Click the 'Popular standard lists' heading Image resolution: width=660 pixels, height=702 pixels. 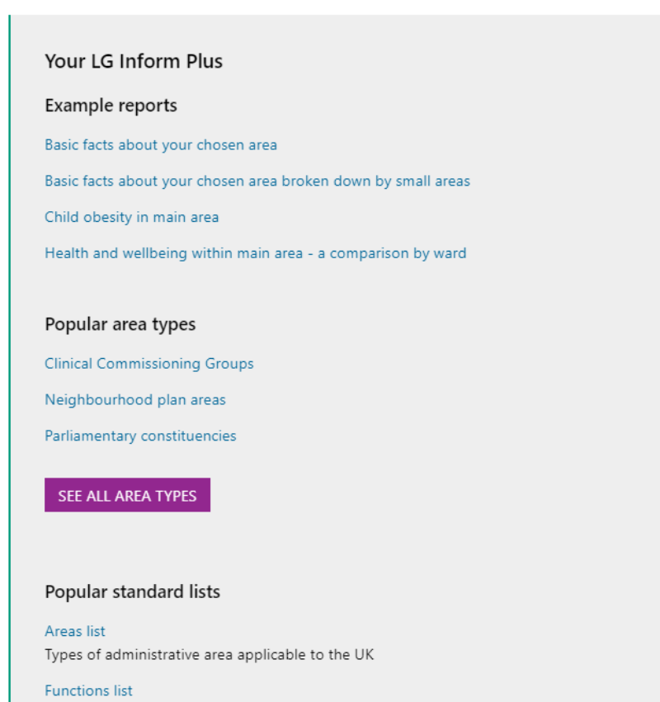133,591
